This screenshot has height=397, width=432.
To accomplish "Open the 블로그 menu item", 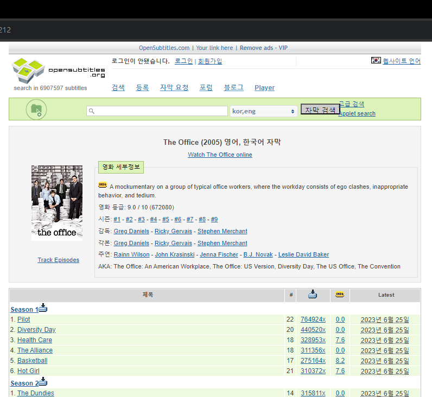I will (233, 87).
